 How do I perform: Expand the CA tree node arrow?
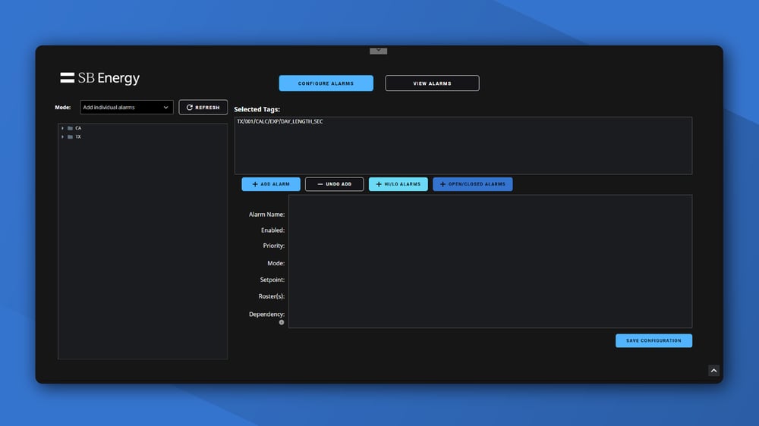(62, 128)
